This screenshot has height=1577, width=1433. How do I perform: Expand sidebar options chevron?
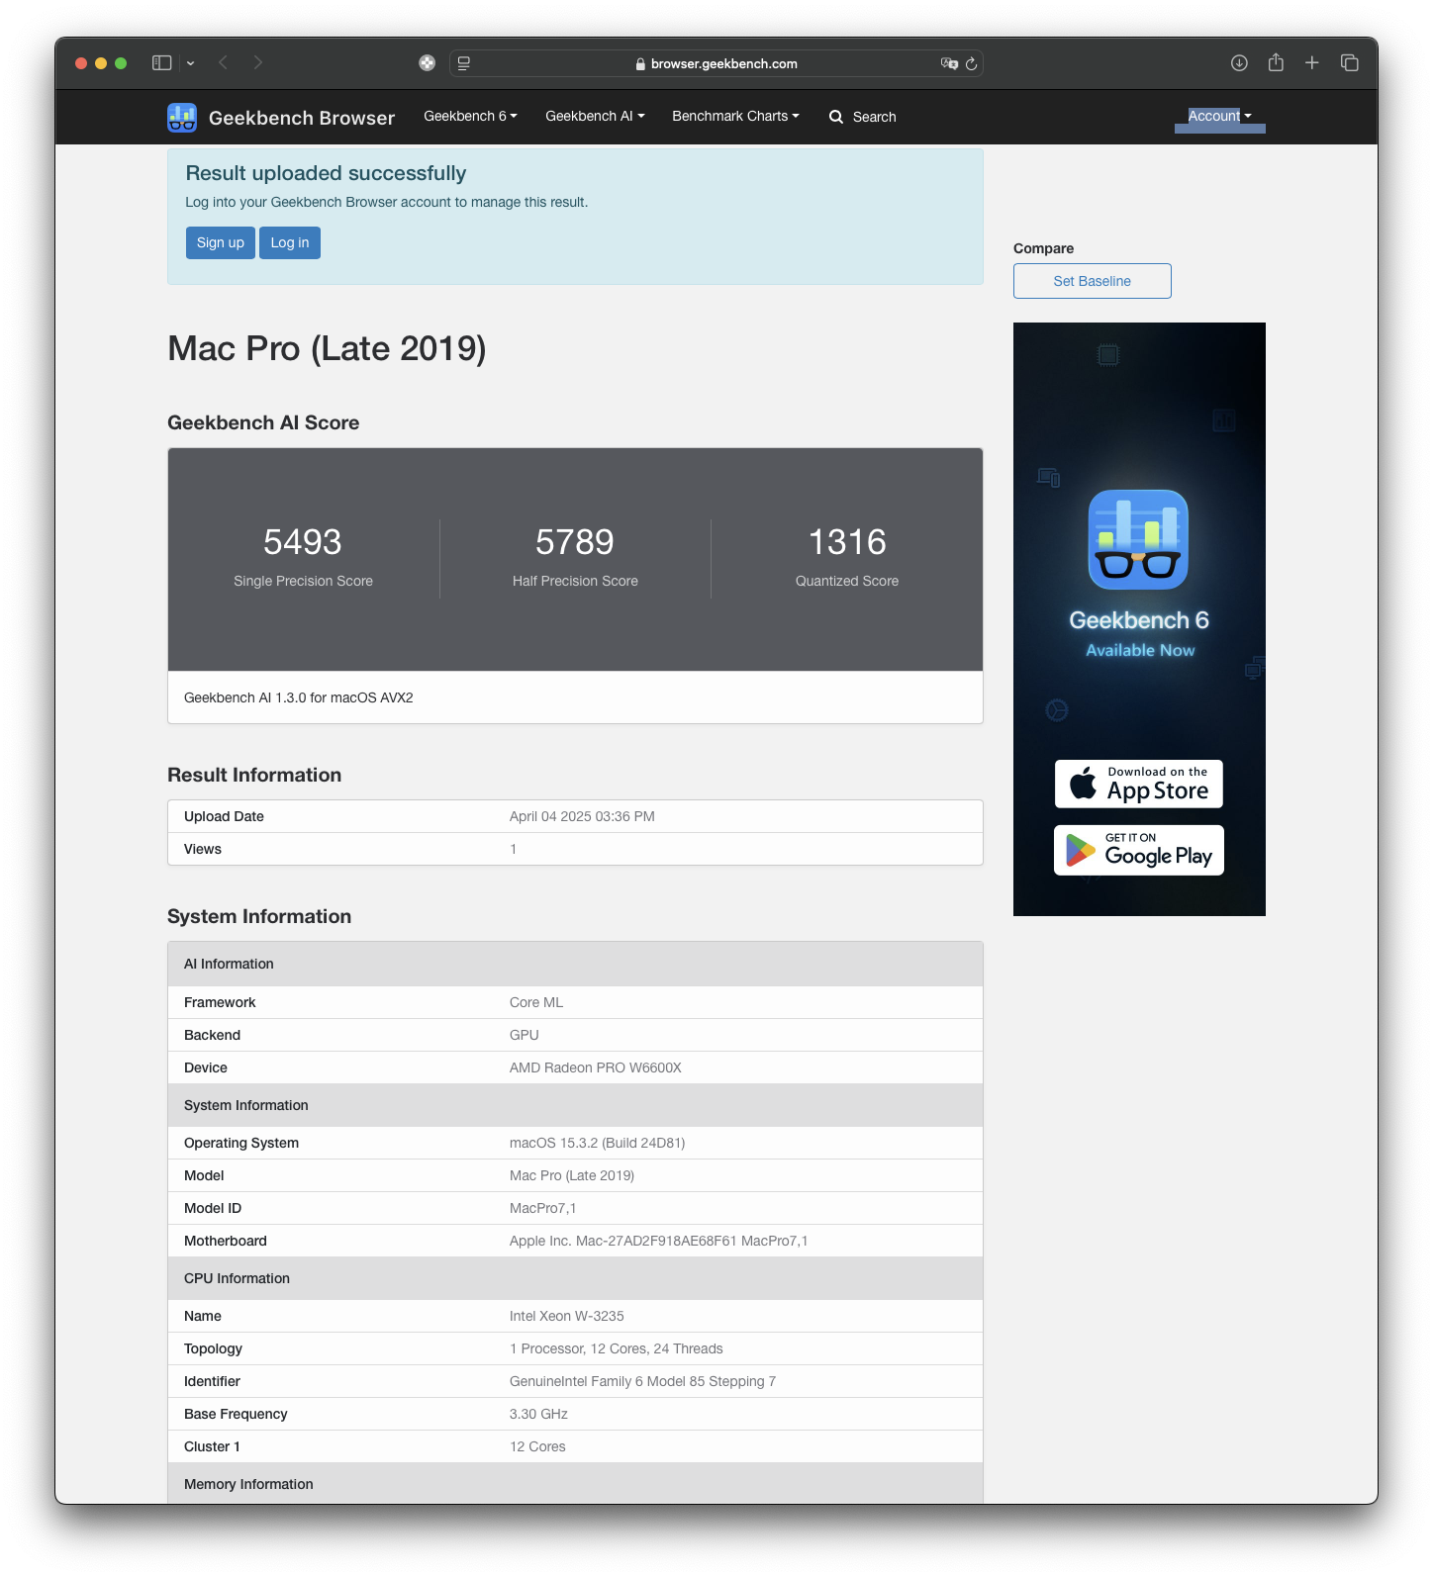point(190,63)
